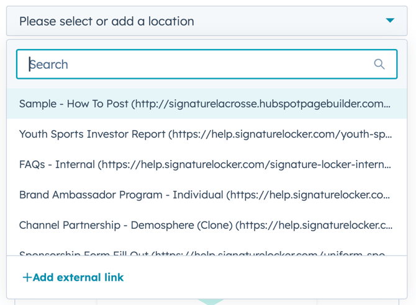
Task: Click the magnifying glass search icon
Action: click(379, 64)
